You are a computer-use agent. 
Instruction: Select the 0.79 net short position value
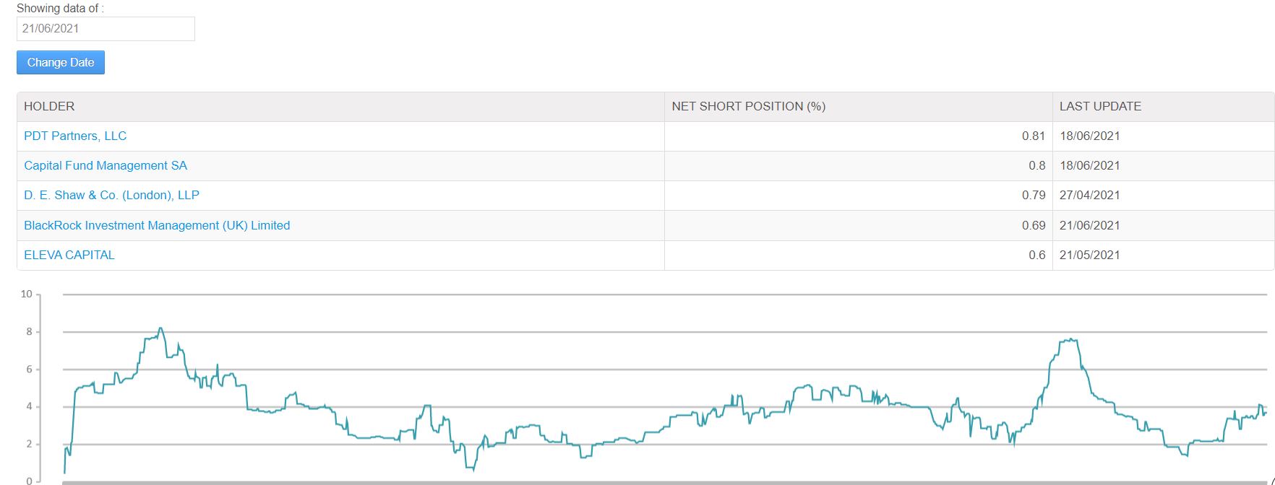pos(1034,195)
